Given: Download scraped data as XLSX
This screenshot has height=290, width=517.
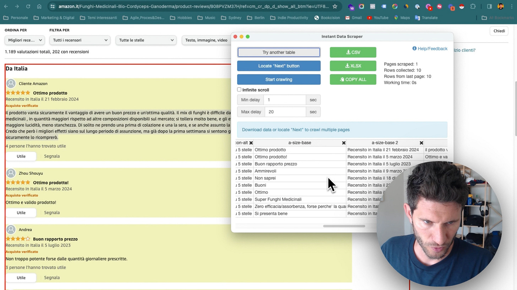Looking at the screenshot, I should pos(353,66).
